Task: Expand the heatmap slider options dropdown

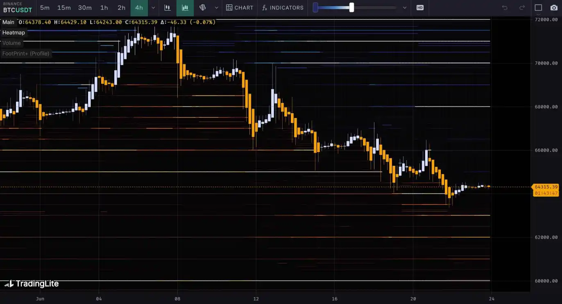Action: pos(405,8)
